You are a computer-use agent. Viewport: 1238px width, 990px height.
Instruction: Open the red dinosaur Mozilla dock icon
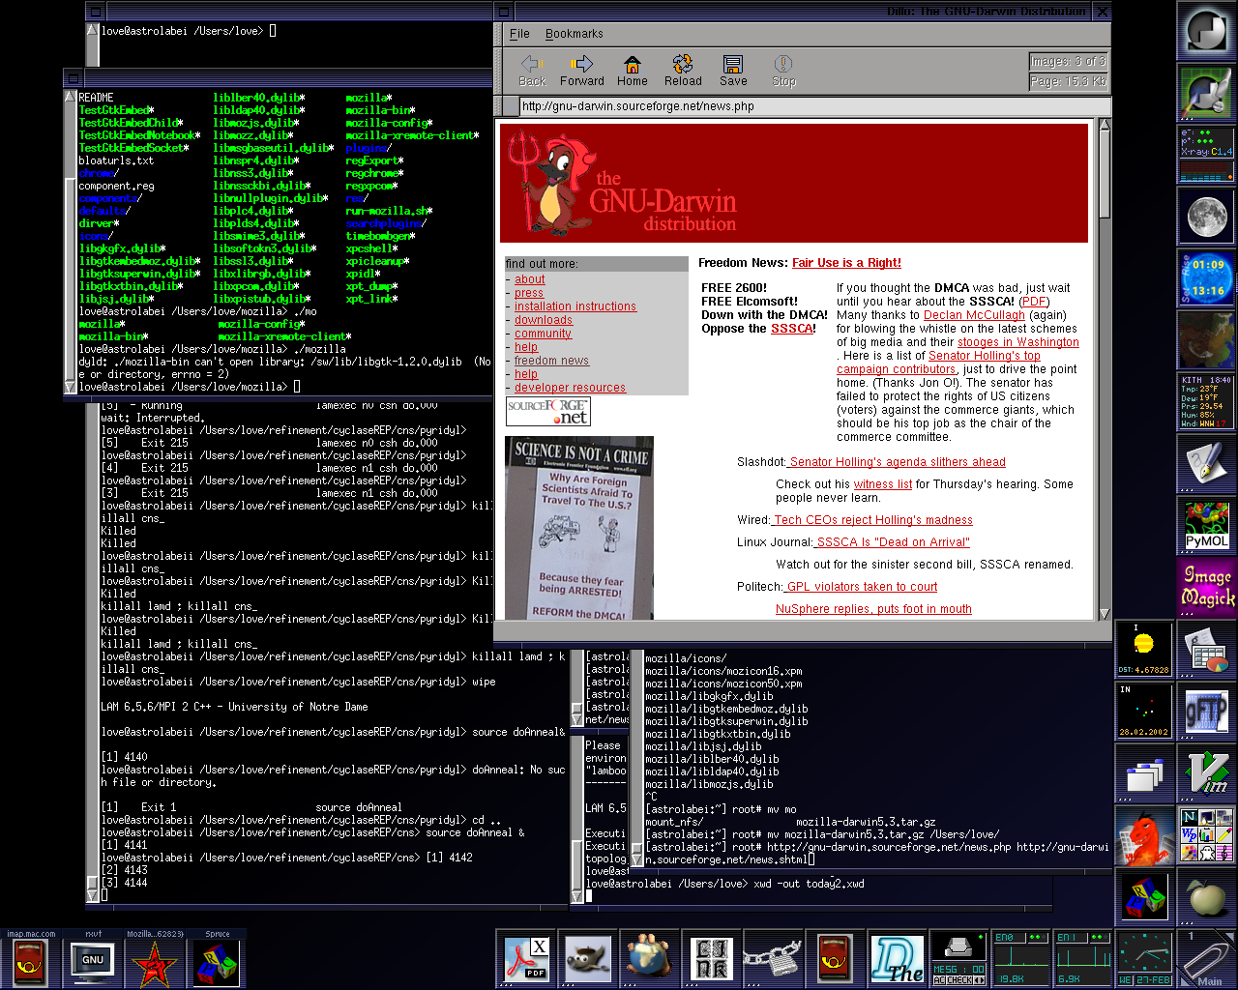(x=1144, y=835)
